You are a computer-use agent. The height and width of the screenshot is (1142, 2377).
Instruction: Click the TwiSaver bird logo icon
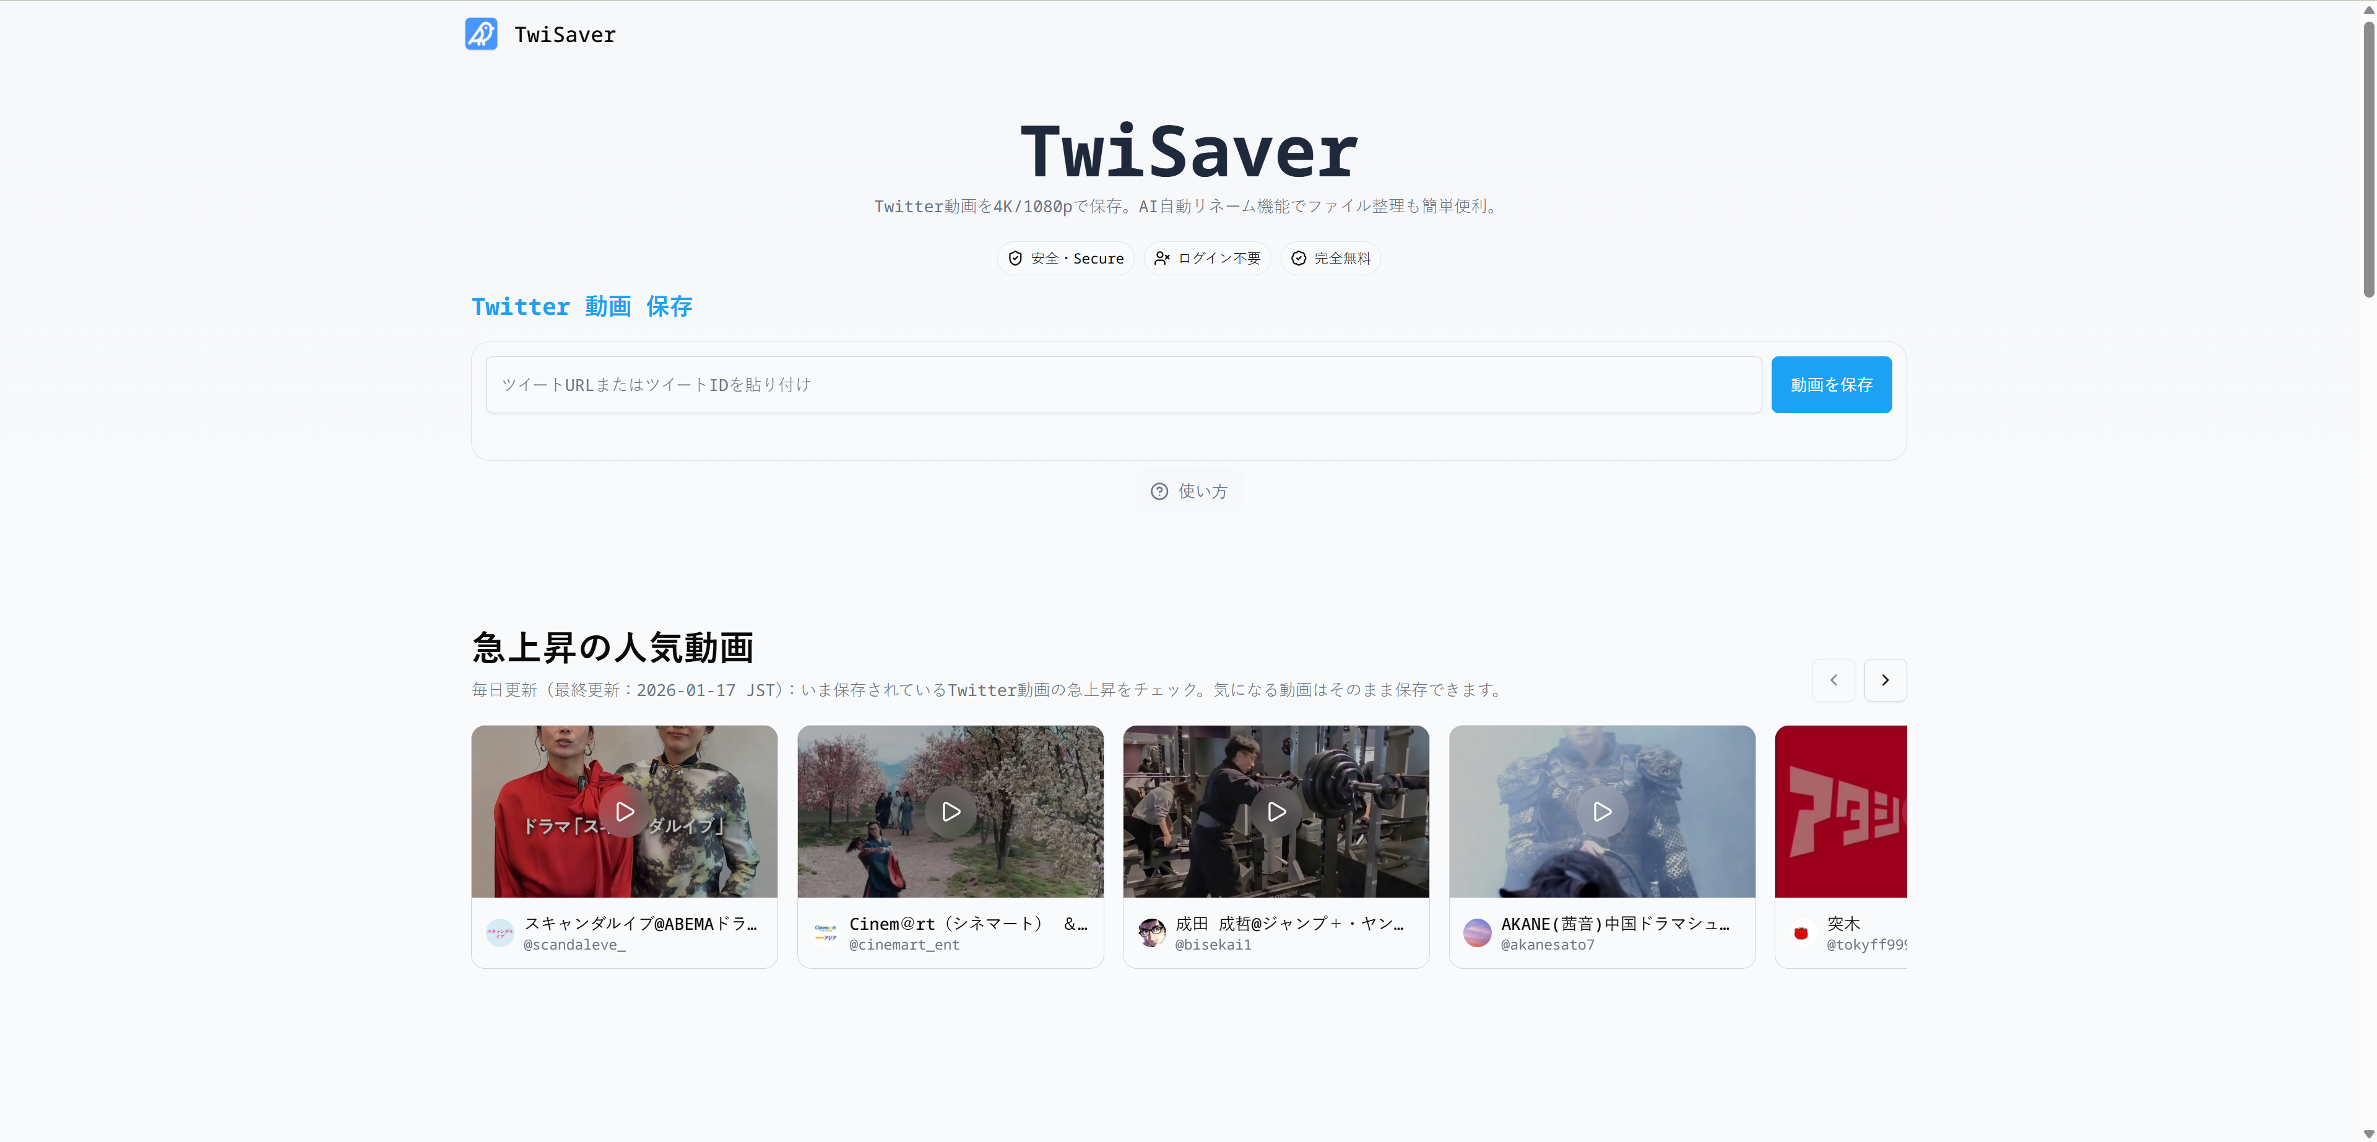[x=481, y=33]
